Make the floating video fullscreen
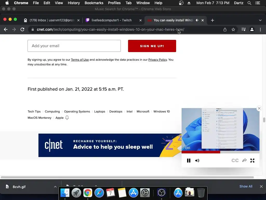The height and width of the screenshot is (200, 266). pos(252,160)
